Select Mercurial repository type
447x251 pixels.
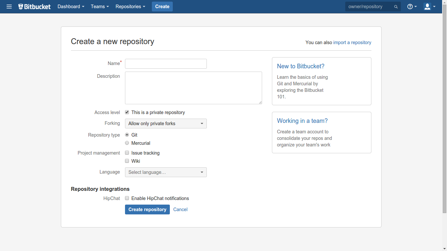click(x=127, y=143)
